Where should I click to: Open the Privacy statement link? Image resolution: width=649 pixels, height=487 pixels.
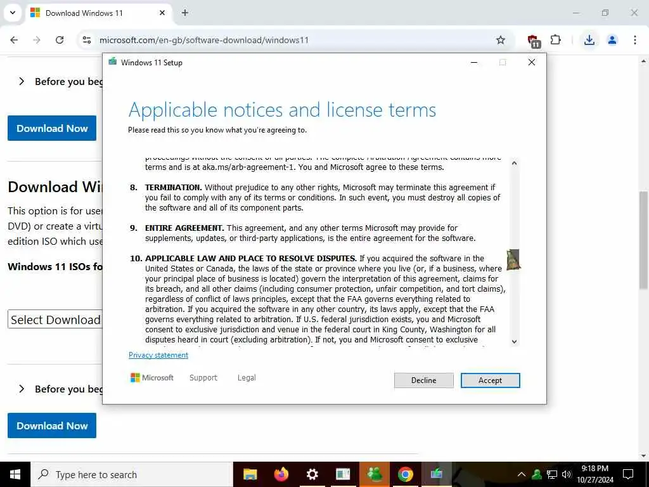158,355
